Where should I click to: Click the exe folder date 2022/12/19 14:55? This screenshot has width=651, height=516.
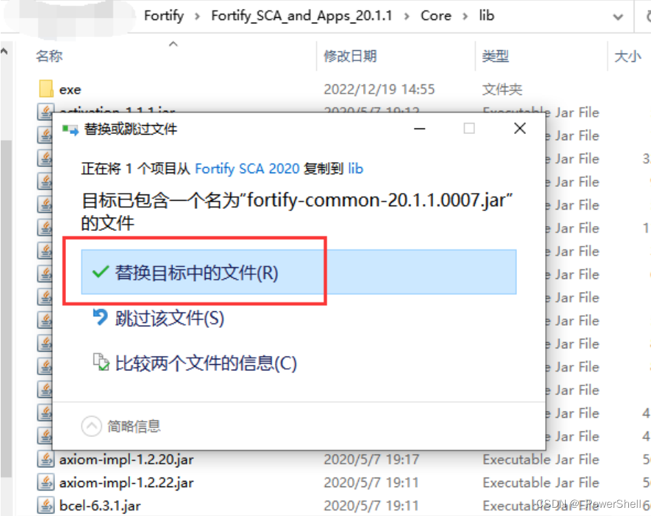coord(379,89)
